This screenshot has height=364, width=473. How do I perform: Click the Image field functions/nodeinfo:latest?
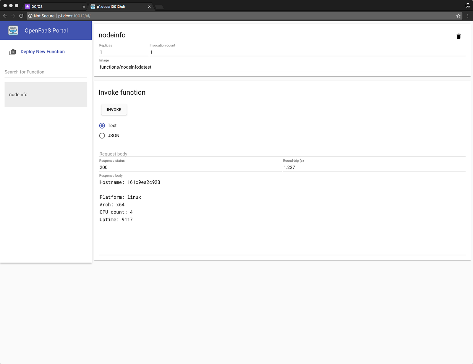(x=282, y=67)
